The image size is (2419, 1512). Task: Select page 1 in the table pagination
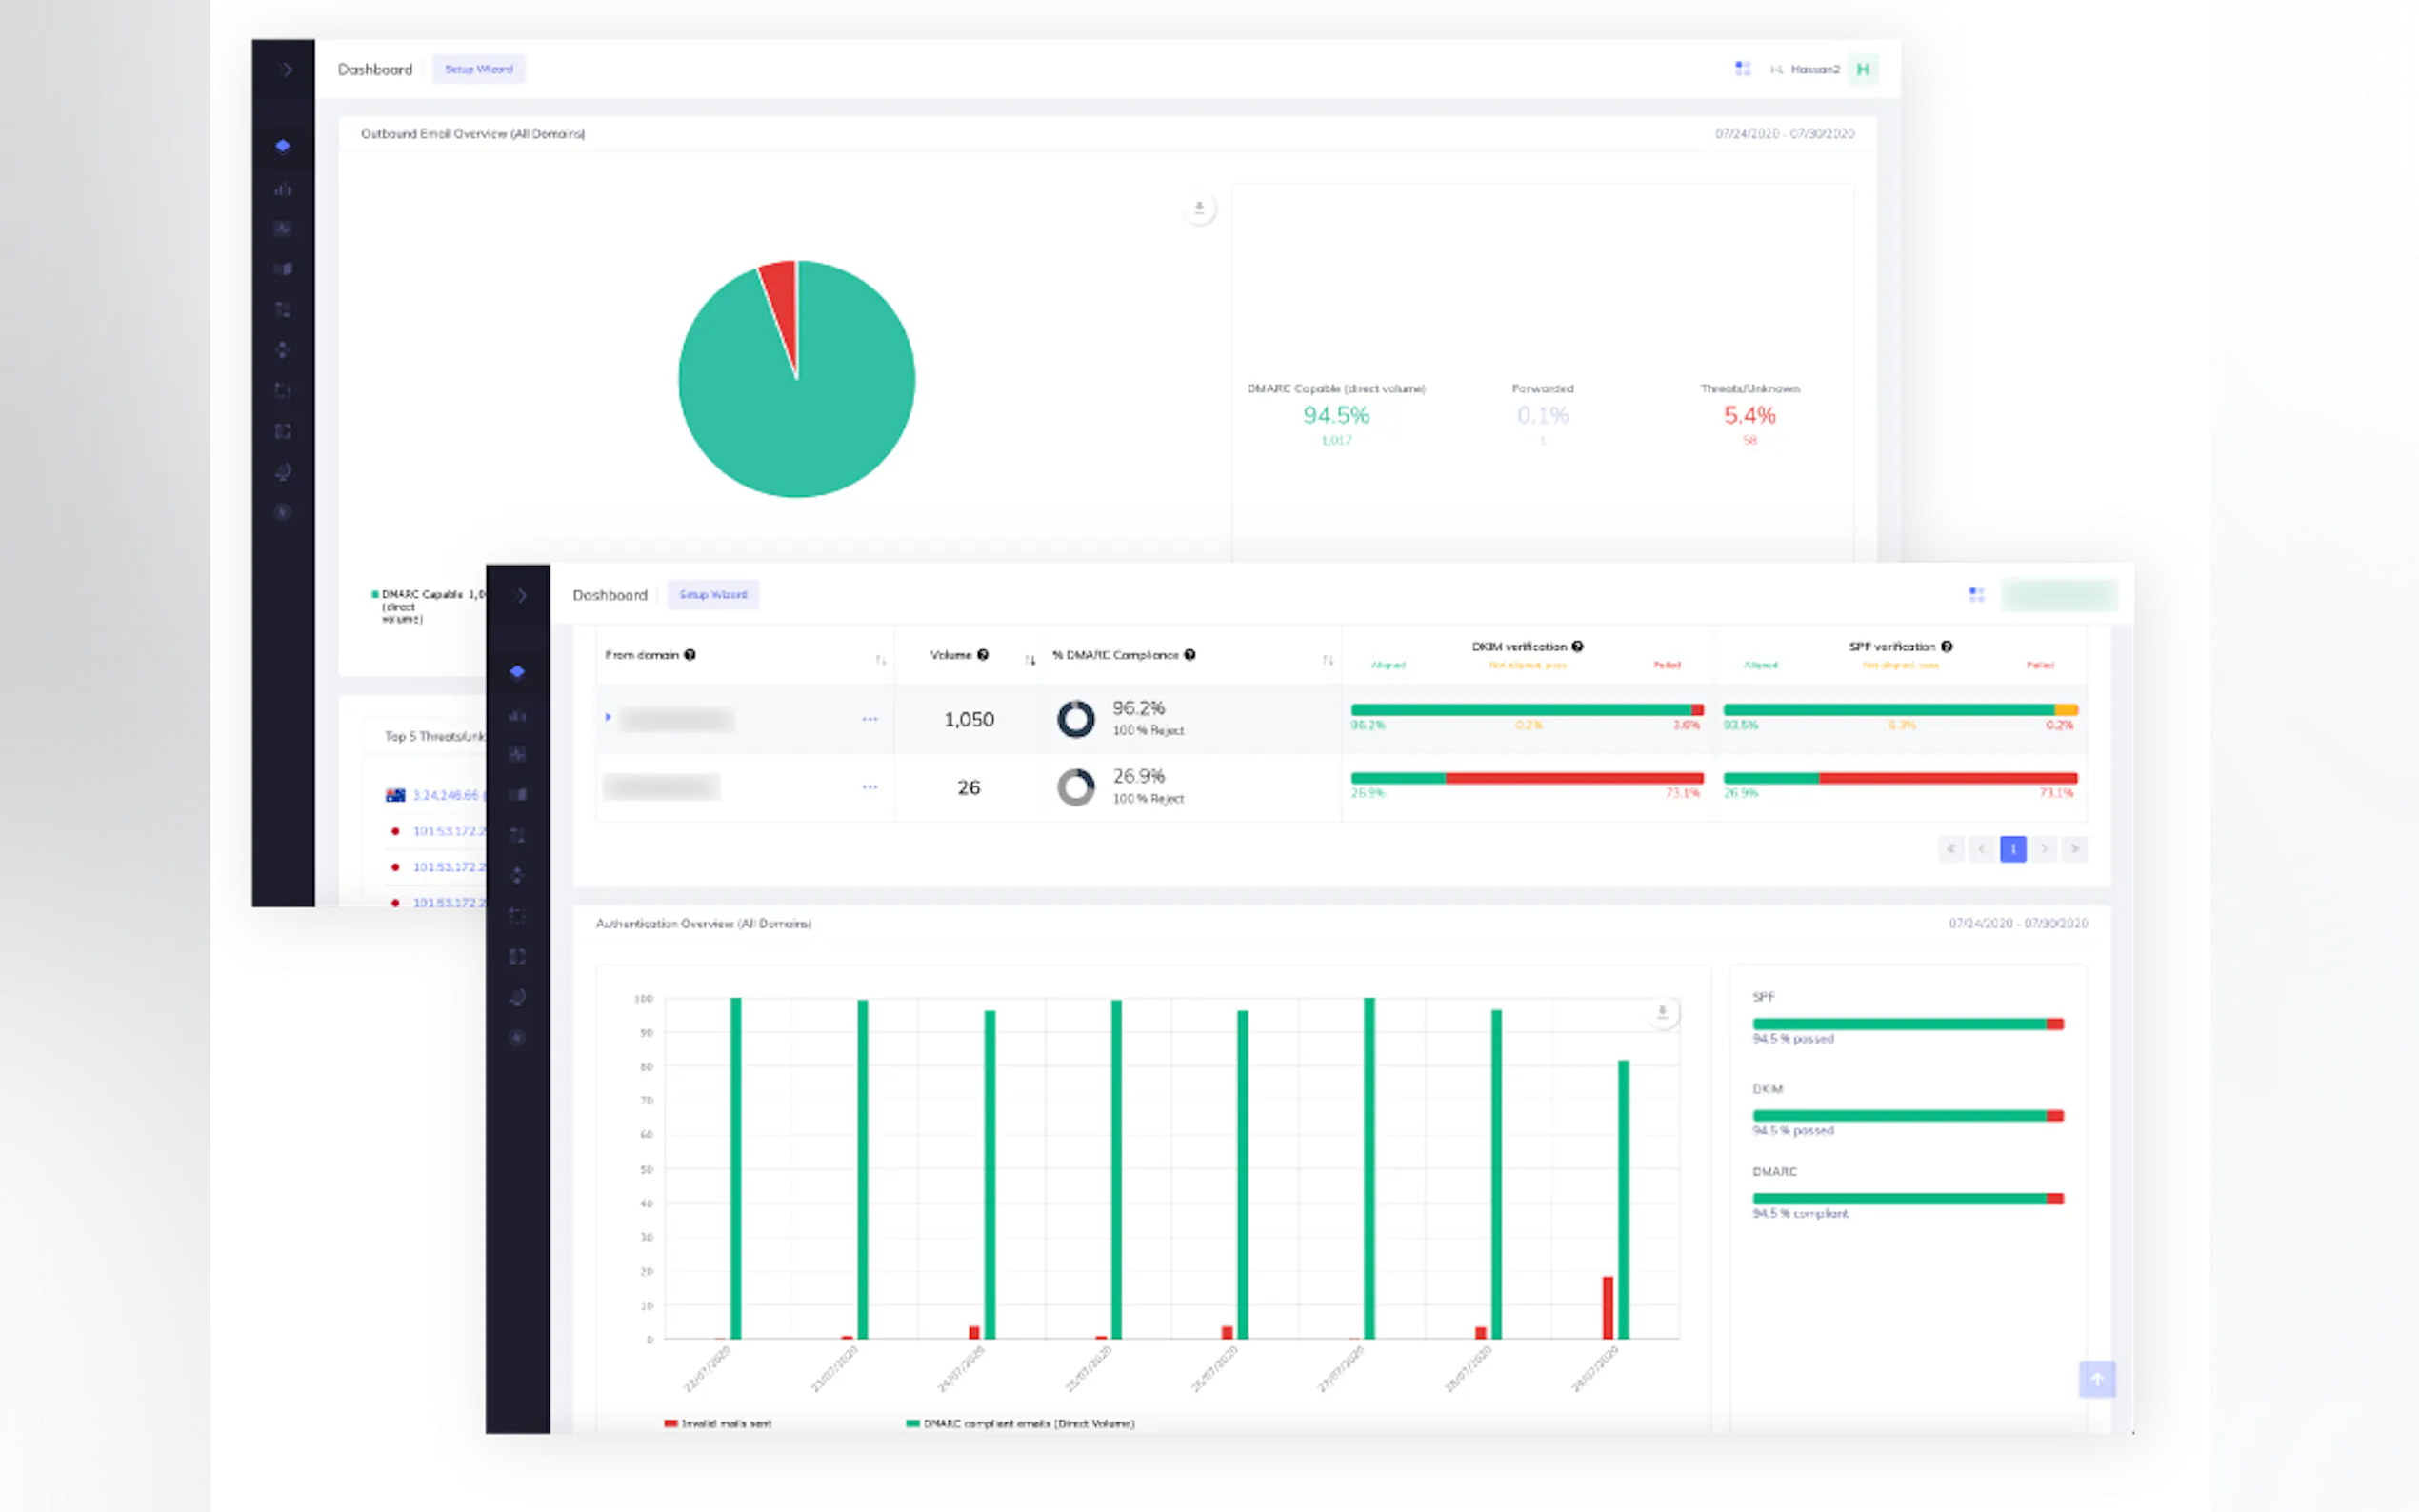click(2012, 849)
